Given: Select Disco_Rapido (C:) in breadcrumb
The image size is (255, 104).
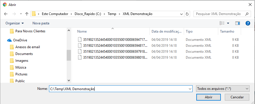Looking at the screenshot, I should (x=88, y=14).
